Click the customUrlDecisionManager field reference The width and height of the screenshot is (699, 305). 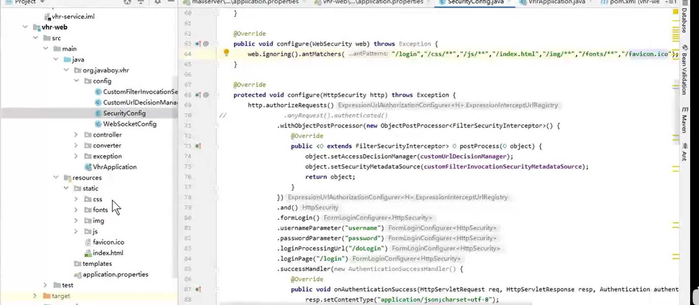(463, 156)
